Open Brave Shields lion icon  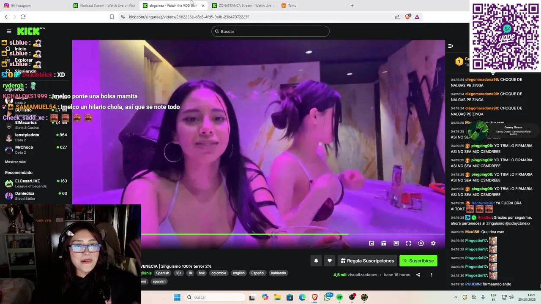point(407,17)
